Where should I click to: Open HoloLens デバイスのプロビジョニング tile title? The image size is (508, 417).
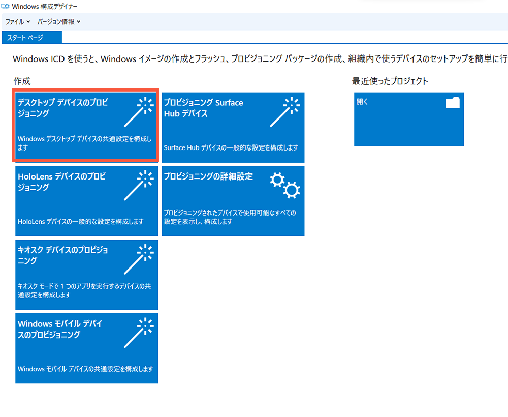(x=61, y=182)
